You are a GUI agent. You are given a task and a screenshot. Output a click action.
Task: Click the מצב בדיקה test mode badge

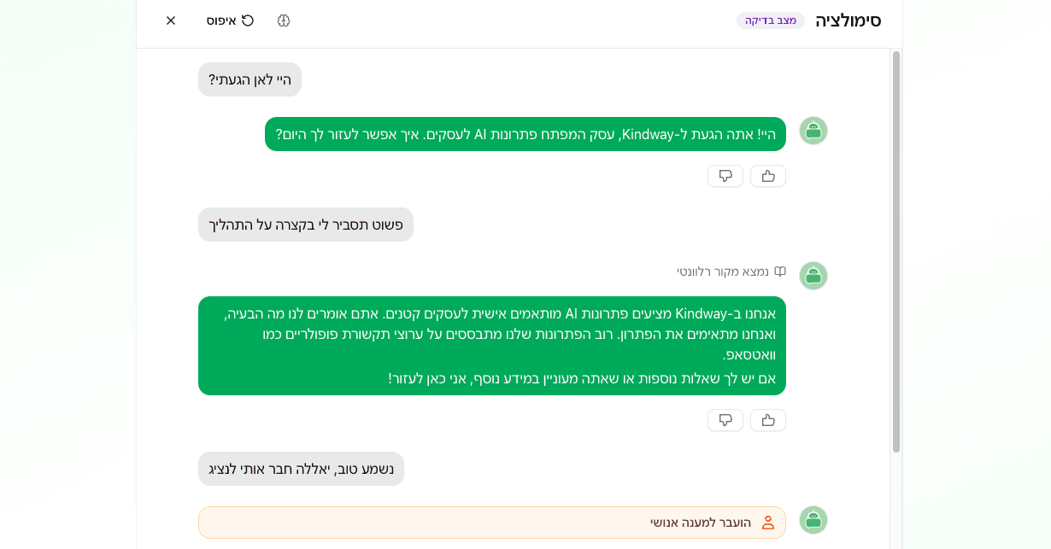click(770, 20)
